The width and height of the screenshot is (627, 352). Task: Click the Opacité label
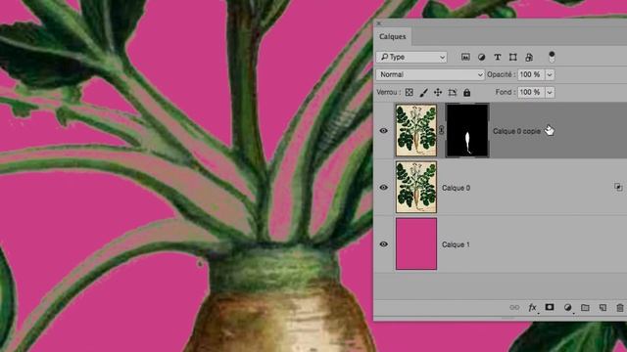click(x=501, y=74)
